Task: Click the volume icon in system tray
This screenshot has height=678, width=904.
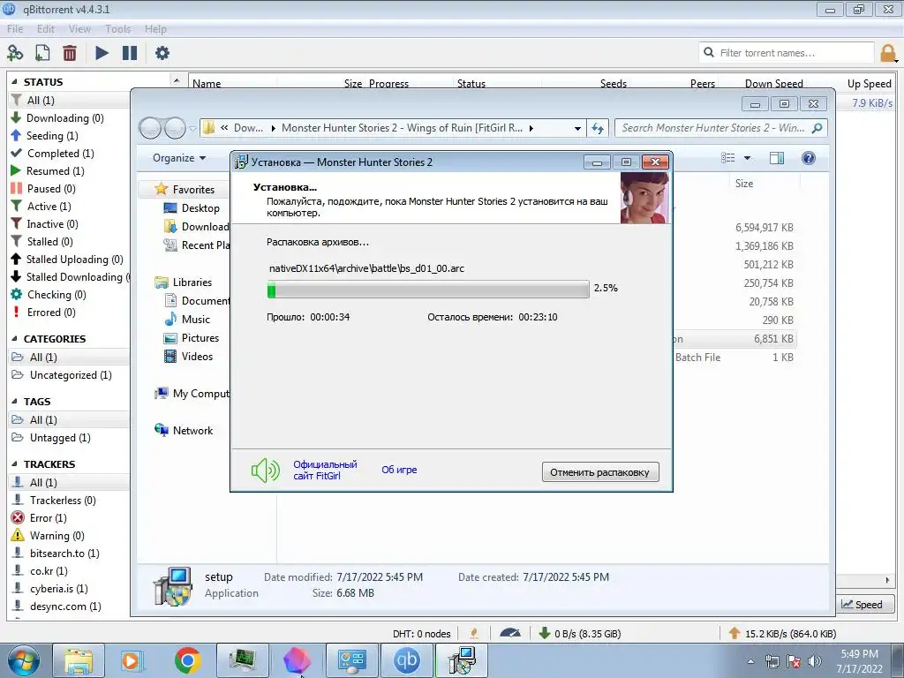Action: (814, 661)
